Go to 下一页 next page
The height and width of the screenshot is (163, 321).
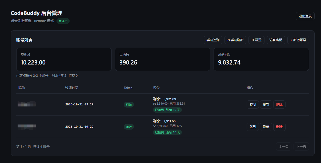click(x=301, y=146)
